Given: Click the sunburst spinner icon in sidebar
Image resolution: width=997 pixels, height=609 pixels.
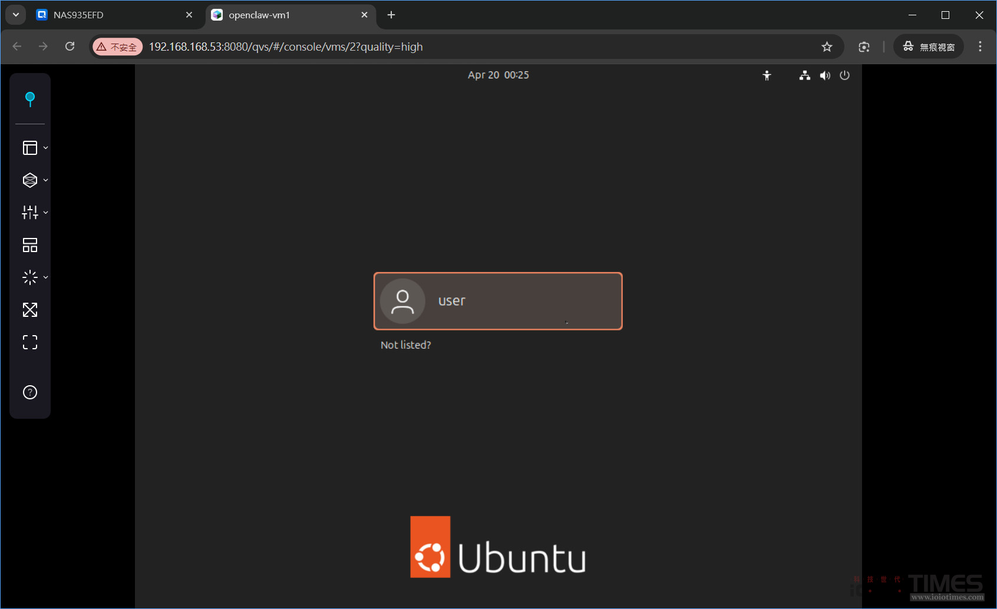Looking at the screenshot, I should point(30,277).
